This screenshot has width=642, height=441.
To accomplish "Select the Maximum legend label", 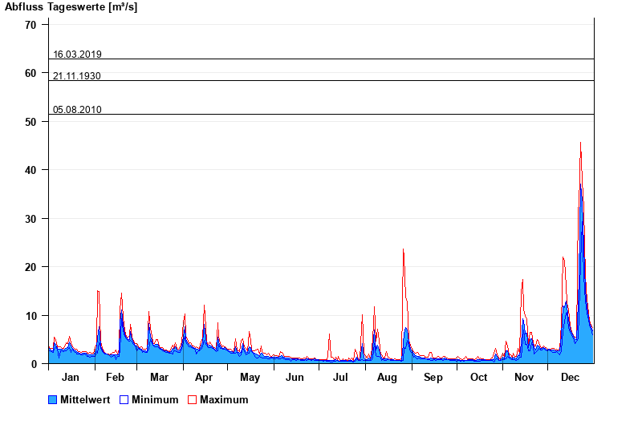I will (x=224, y=400).
